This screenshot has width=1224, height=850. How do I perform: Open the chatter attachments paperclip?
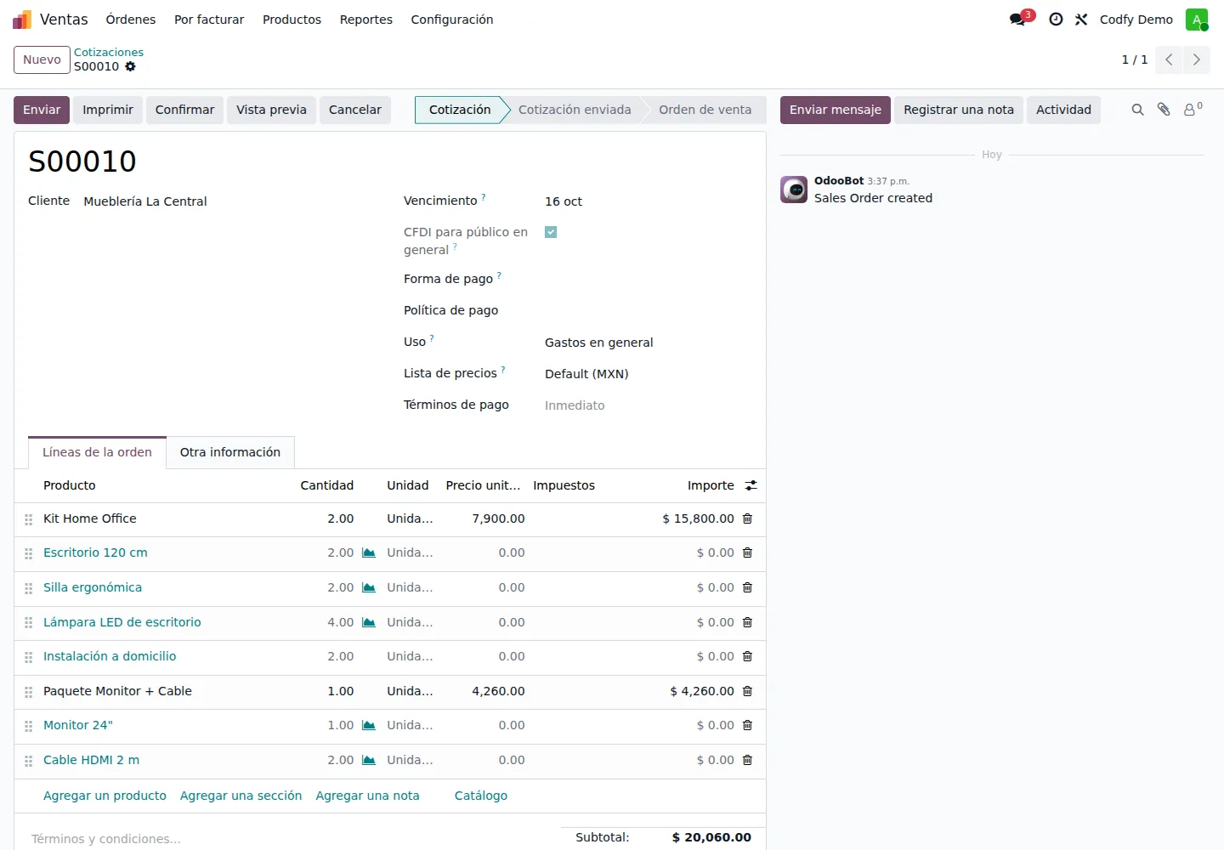(x=1164, y=110)
